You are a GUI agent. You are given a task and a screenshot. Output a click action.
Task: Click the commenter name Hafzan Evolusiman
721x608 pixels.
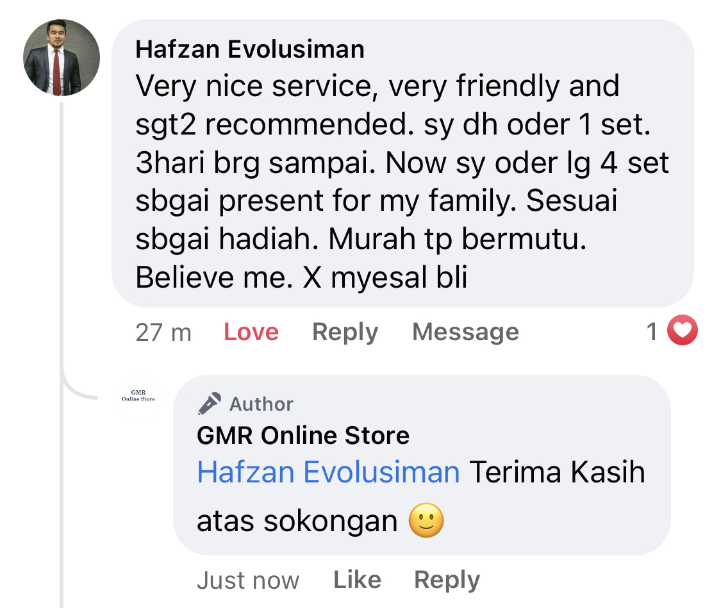(249, 49)
